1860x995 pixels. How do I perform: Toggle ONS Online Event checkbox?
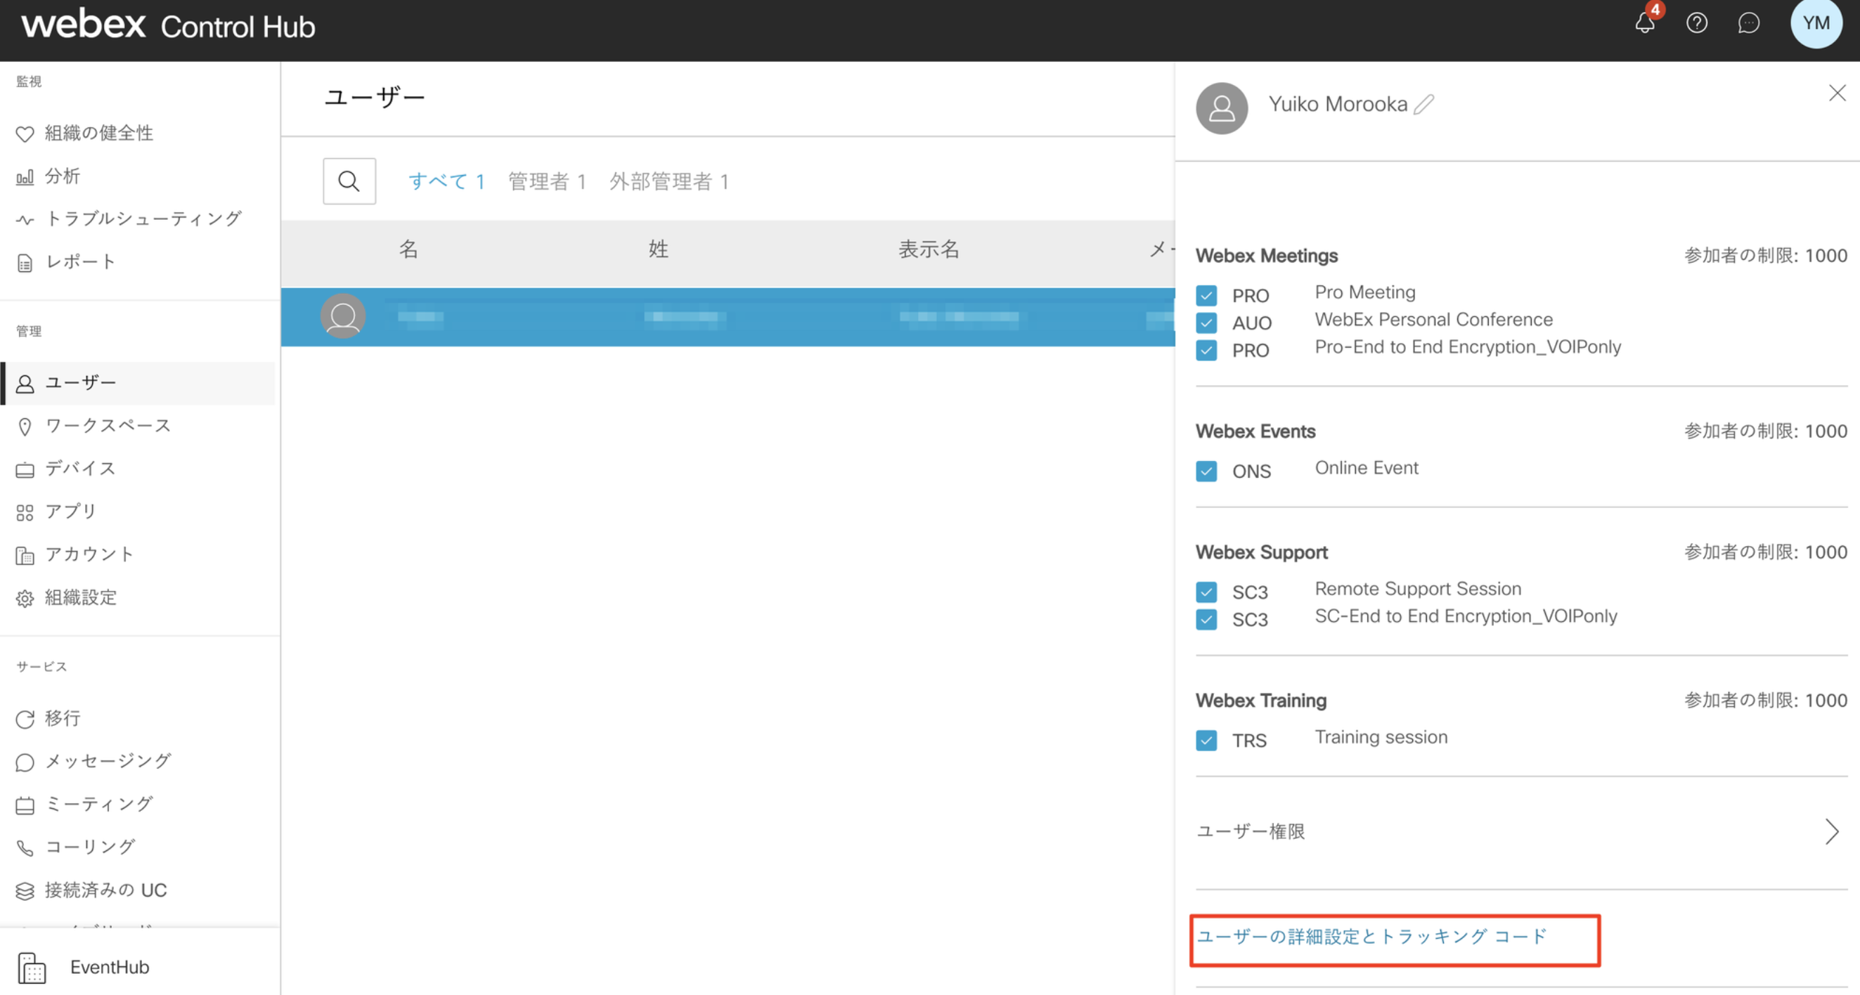point(1206,472)
